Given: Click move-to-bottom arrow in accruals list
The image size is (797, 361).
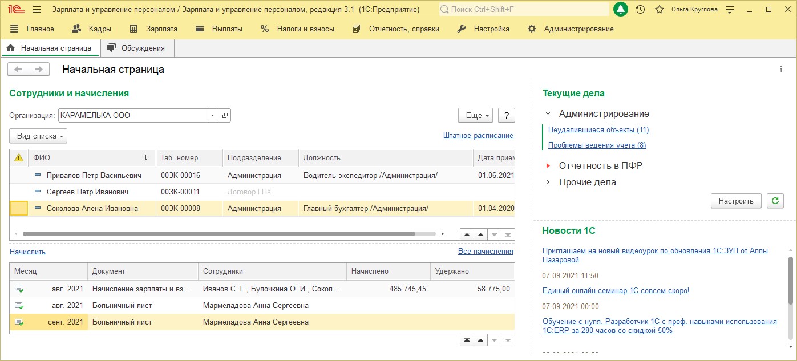Looking at the screenshot, I should 508,339.
